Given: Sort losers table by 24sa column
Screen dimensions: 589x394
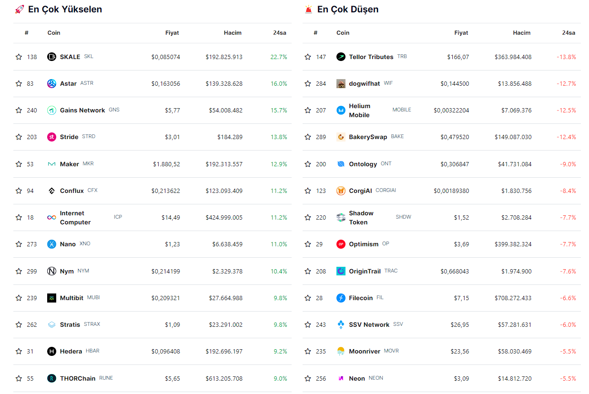Looking at the screenshot, I should coord(568,33).
